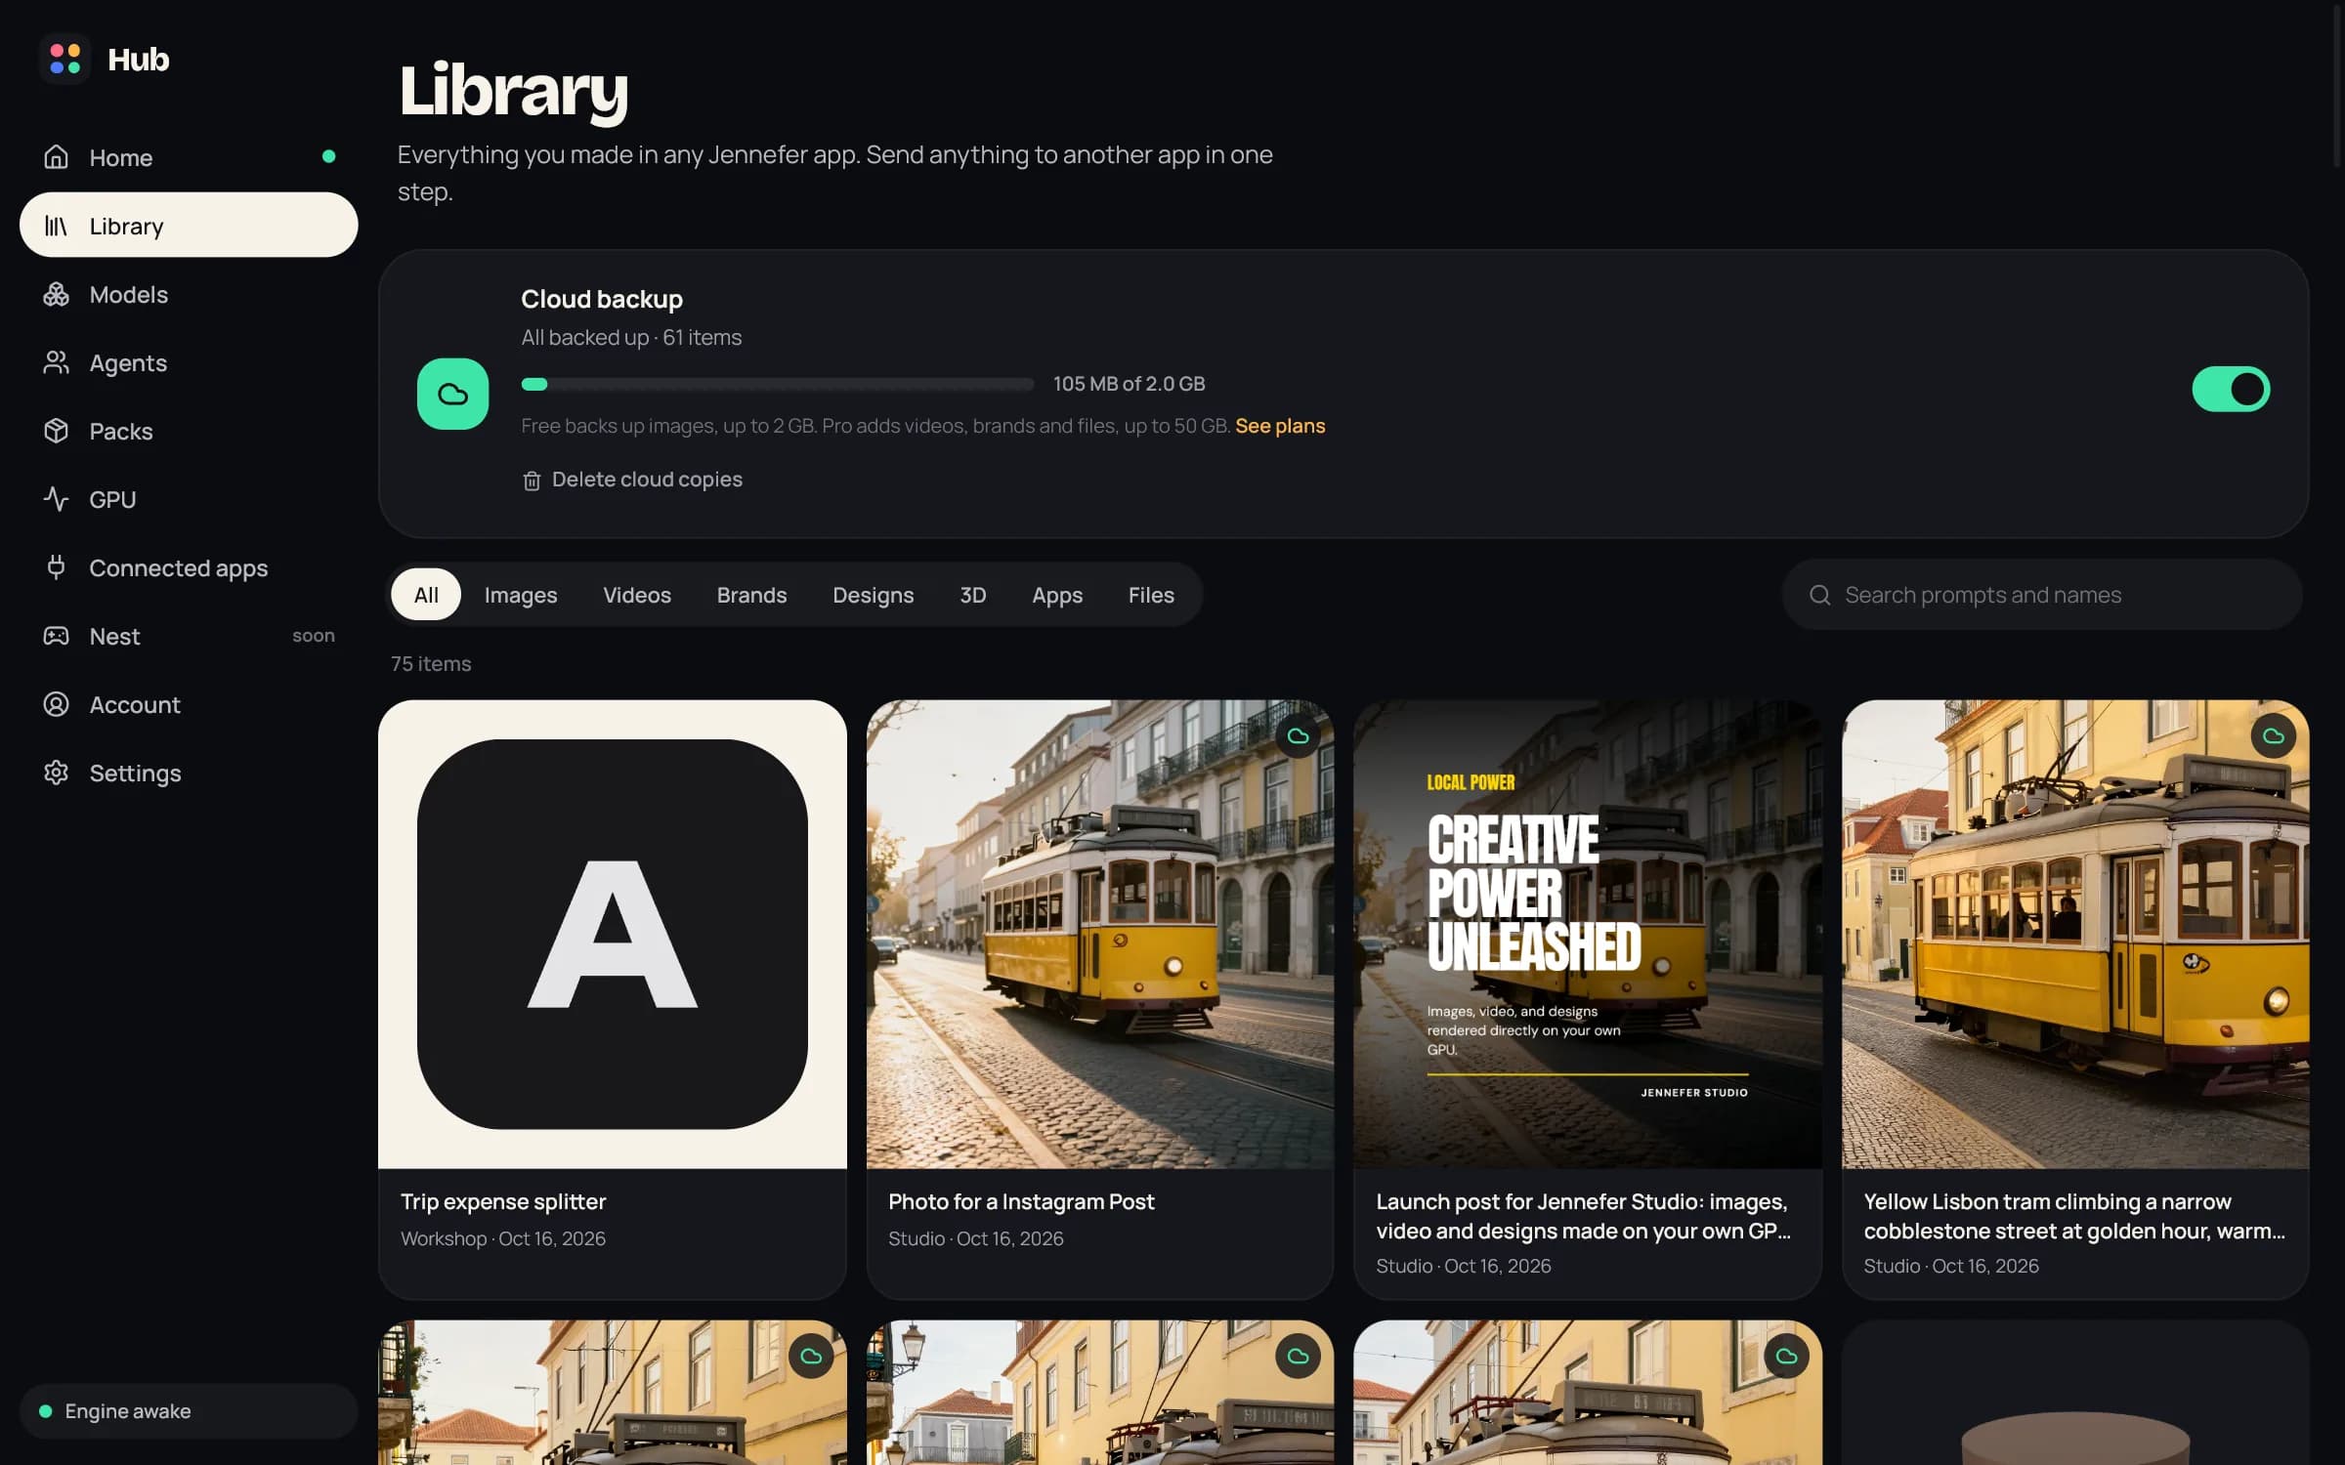This screenshot has width=2345, height=1465.
Task: Switch to the Files tab
Action: coord(1151,595)
